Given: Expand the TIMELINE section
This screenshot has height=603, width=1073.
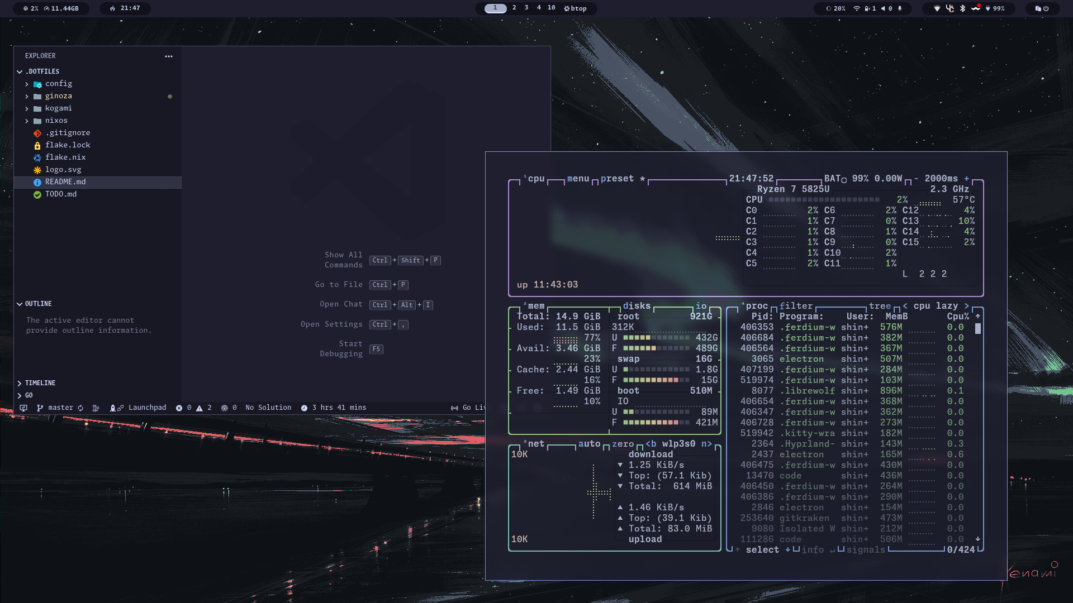Looking at the screenshot, I should (x=40, y=383).
